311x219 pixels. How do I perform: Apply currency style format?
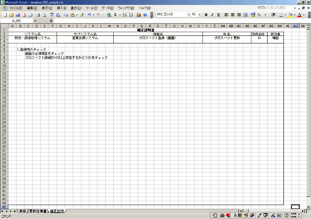pos(253,15)
